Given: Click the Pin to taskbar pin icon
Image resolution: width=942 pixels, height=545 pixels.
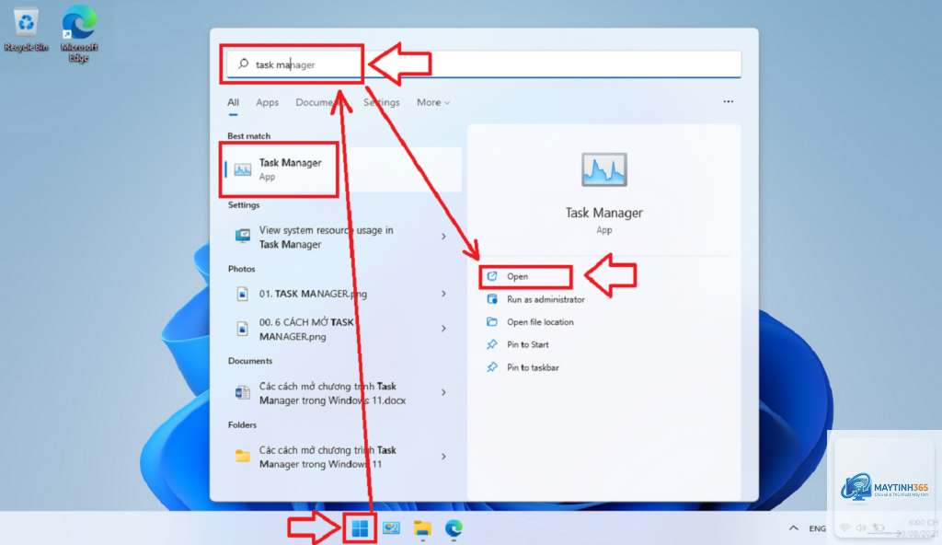Looking at the screenshot, I should (492, 367).
